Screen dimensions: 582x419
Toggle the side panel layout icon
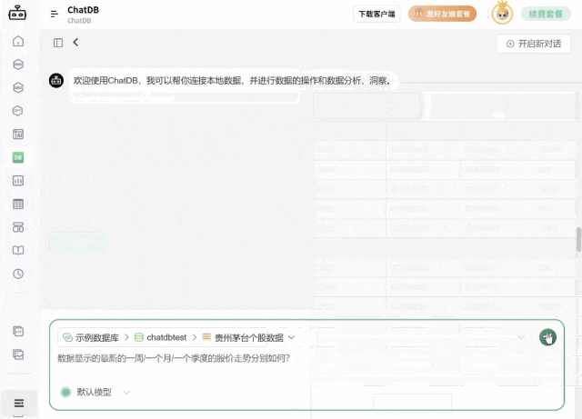click(58, 43)
